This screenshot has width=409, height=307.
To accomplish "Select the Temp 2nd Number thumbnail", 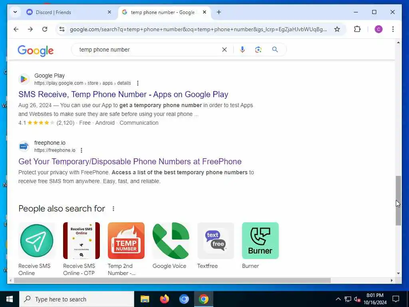I will (x=126, y=241).
